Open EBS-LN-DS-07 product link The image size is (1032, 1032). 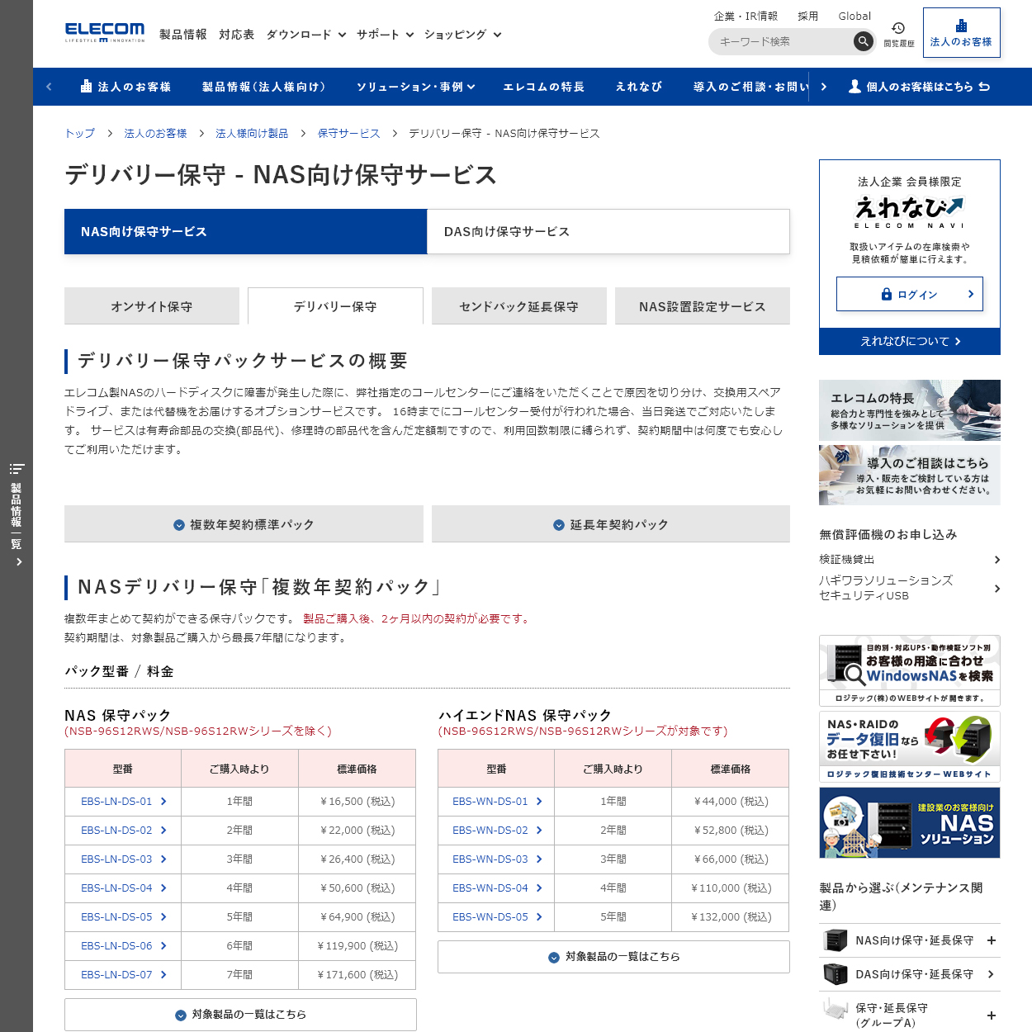tap(124, 974)
